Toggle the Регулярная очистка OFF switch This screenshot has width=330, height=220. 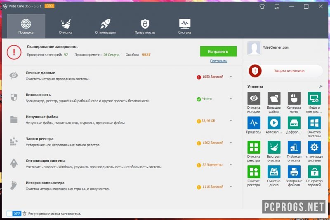point(14,213)
